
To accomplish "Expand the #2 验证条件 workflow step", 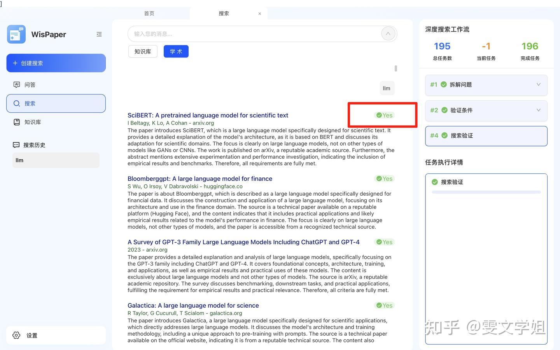I will [x=538, y=110].
